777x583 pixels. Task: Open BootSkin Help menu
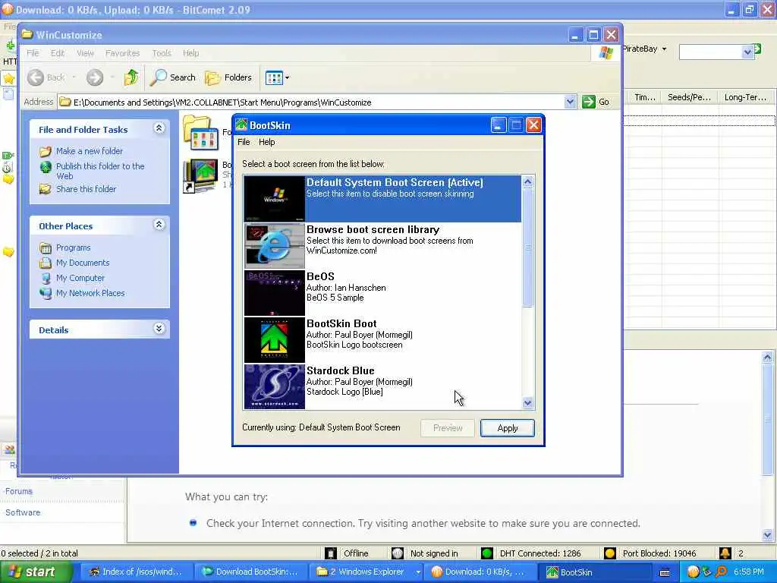point(266,142)
